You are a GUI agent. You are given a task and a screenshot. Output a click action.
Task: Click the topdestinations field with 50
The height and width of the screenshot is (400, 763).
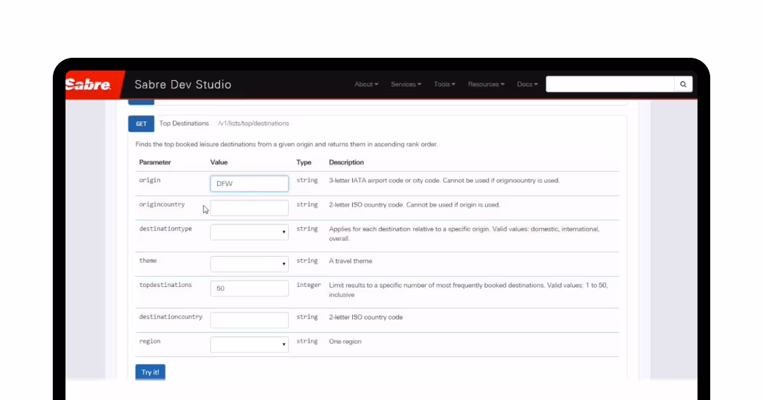[249, 288]
